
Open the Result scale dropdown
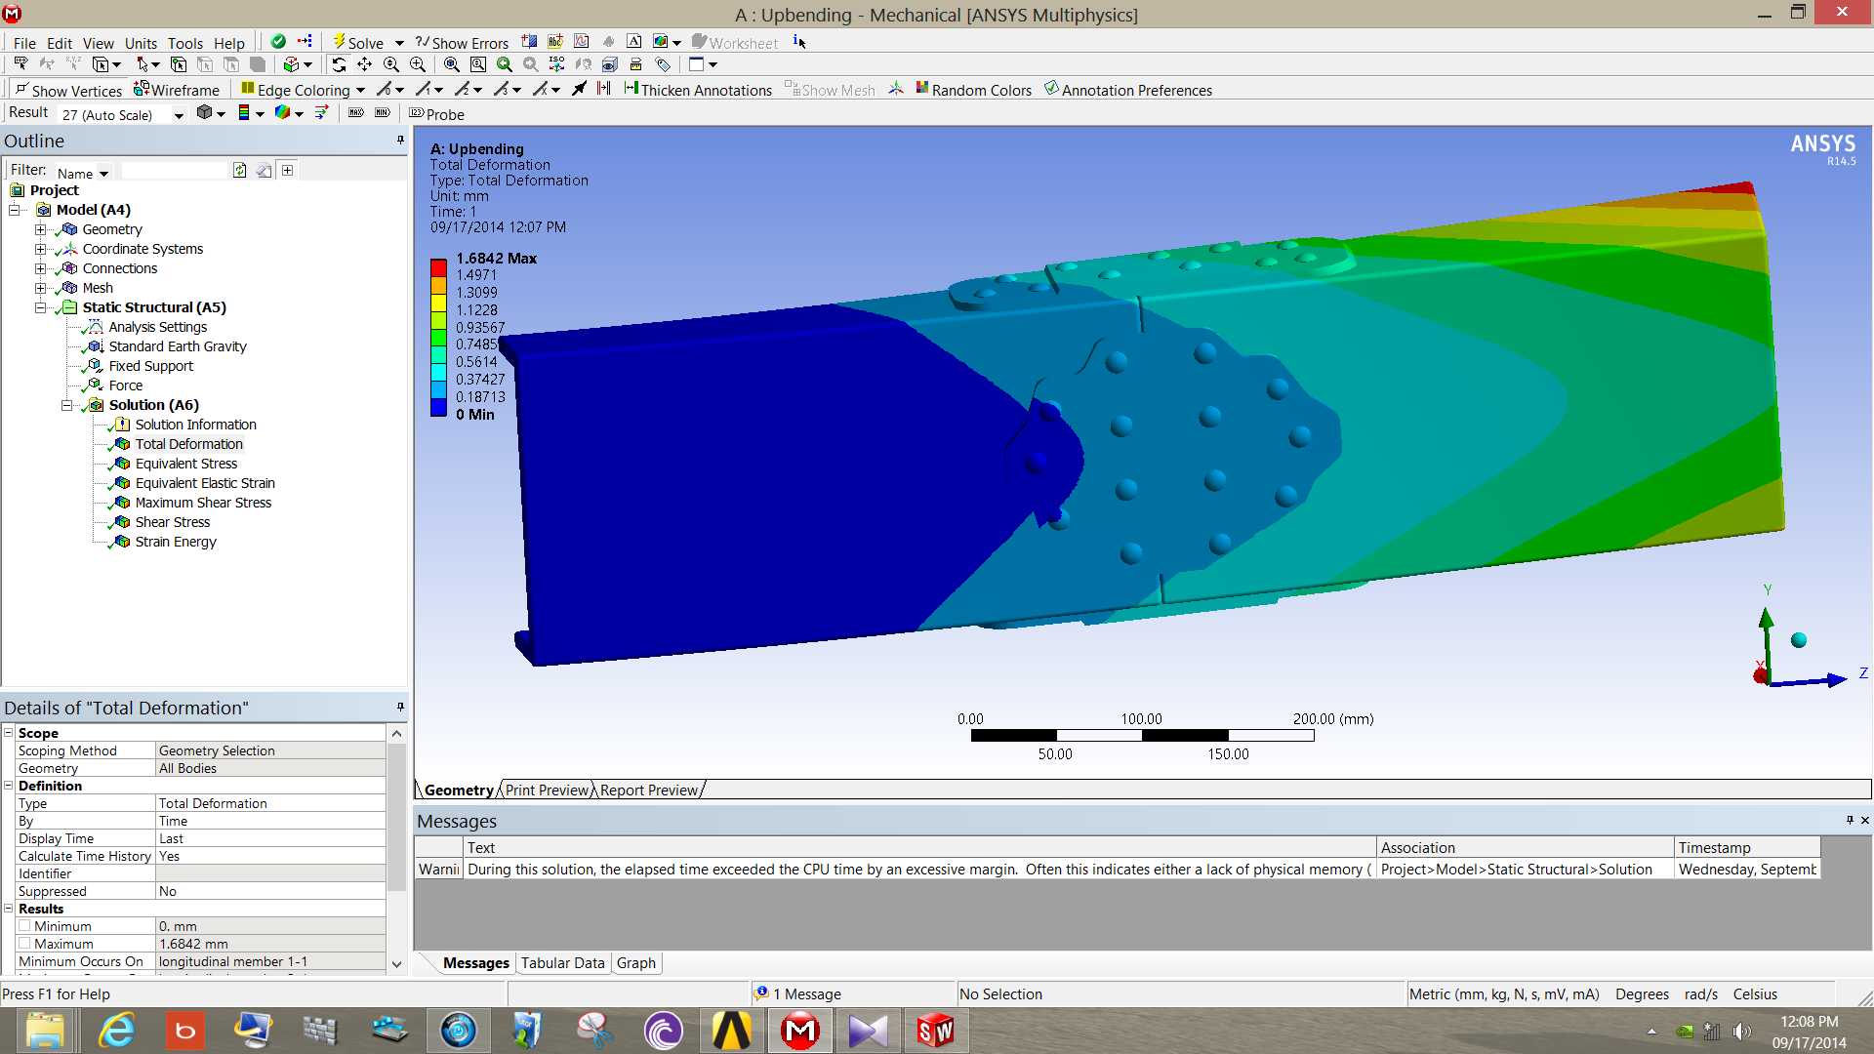(x=179, y=115)
